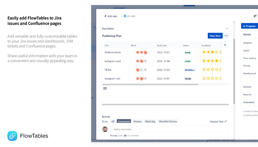
Task: Click the commenter avatar thumbnail
Action: 105,129
